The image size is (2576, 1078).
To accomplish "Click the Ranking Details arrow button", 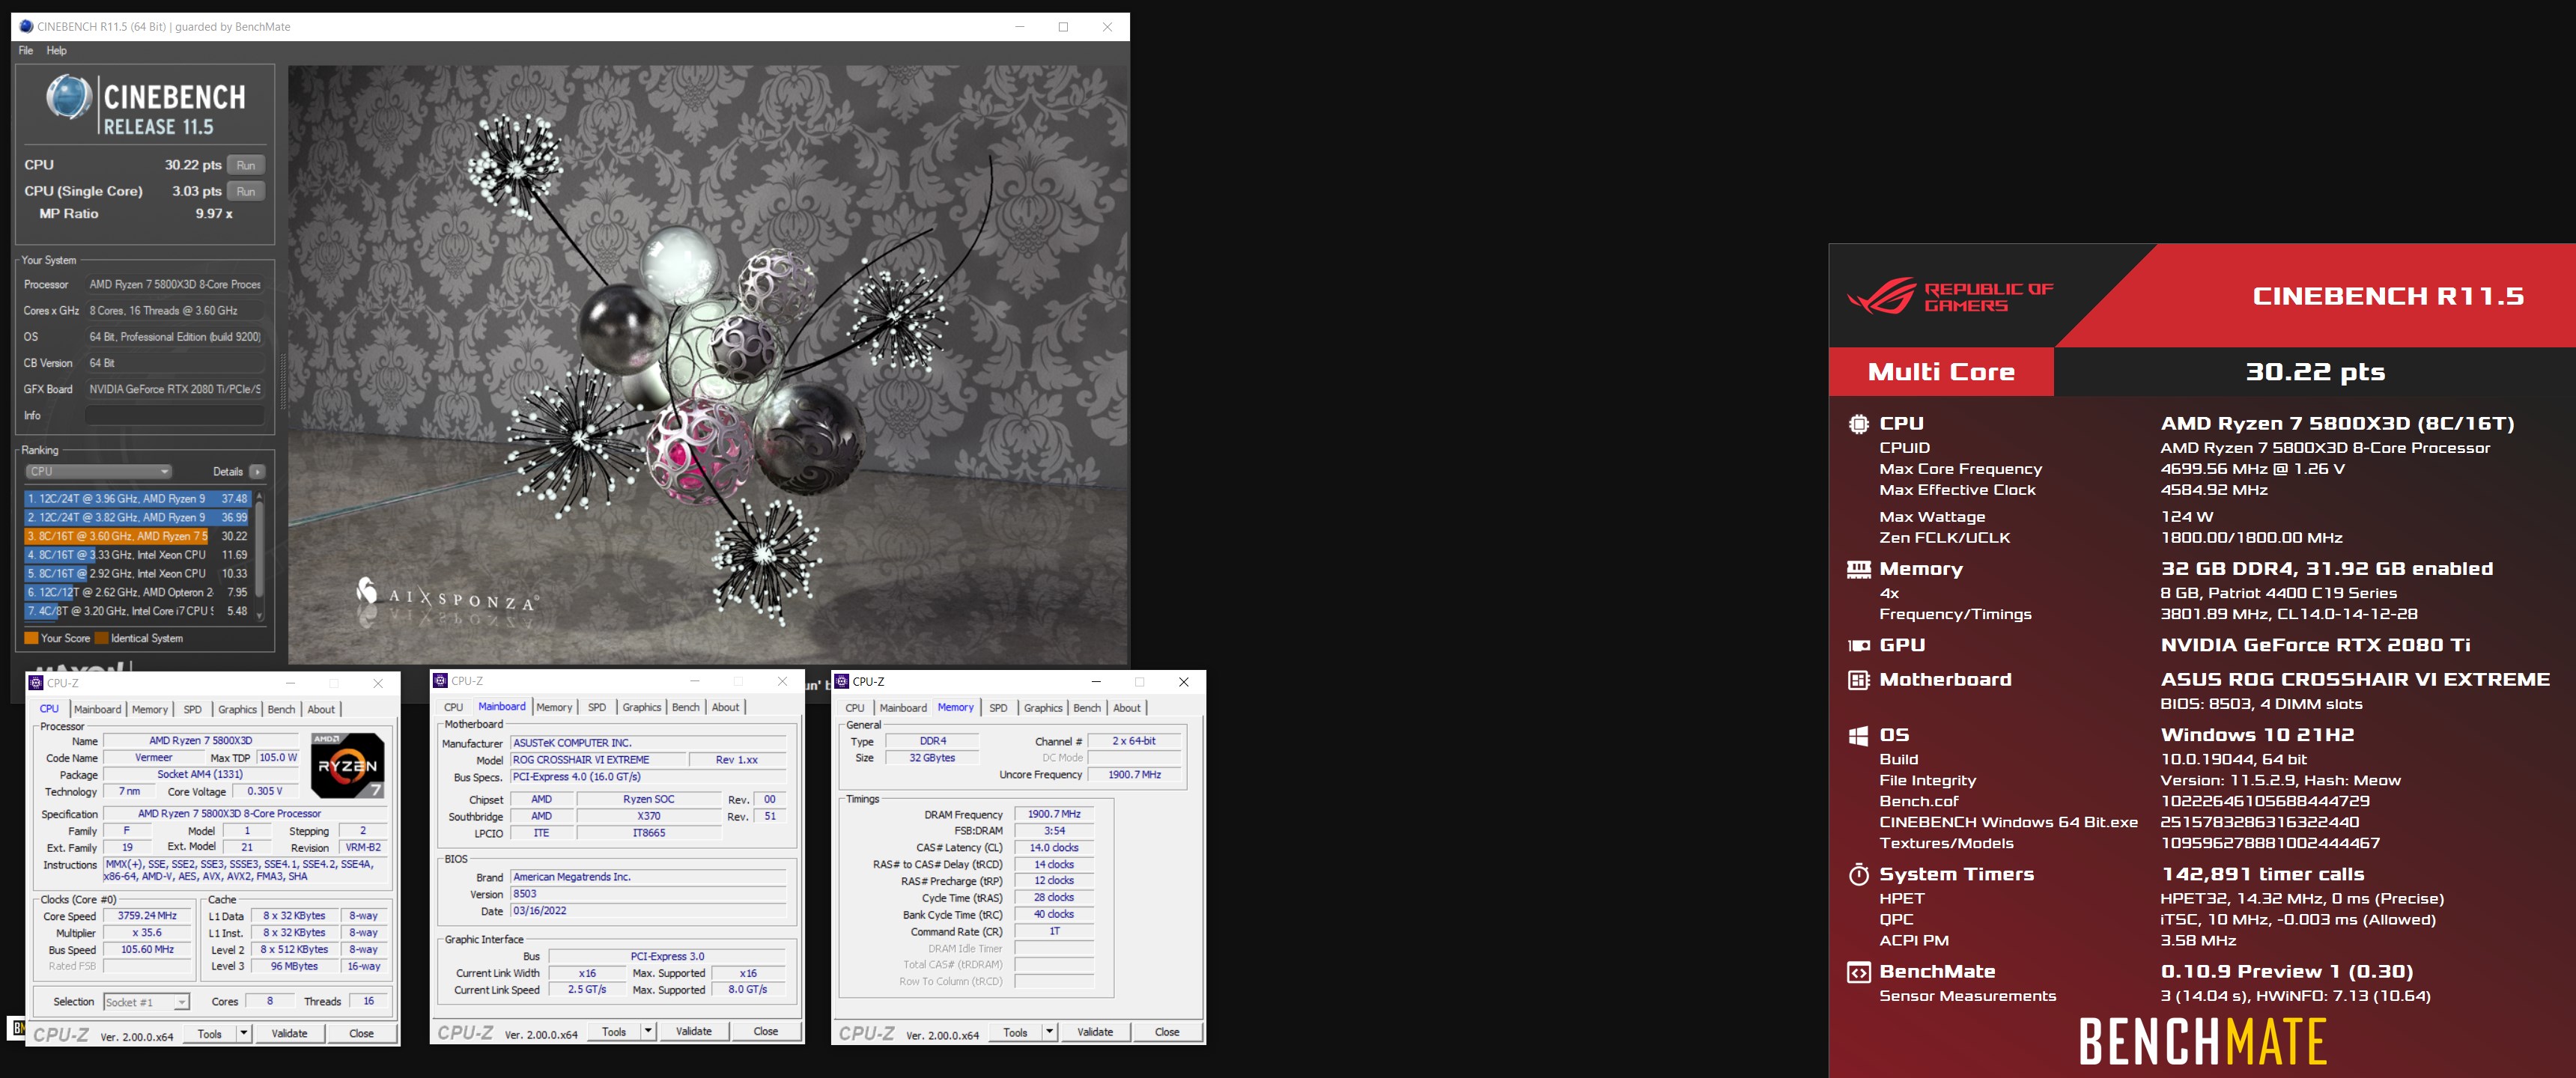I will coord(258,471).
